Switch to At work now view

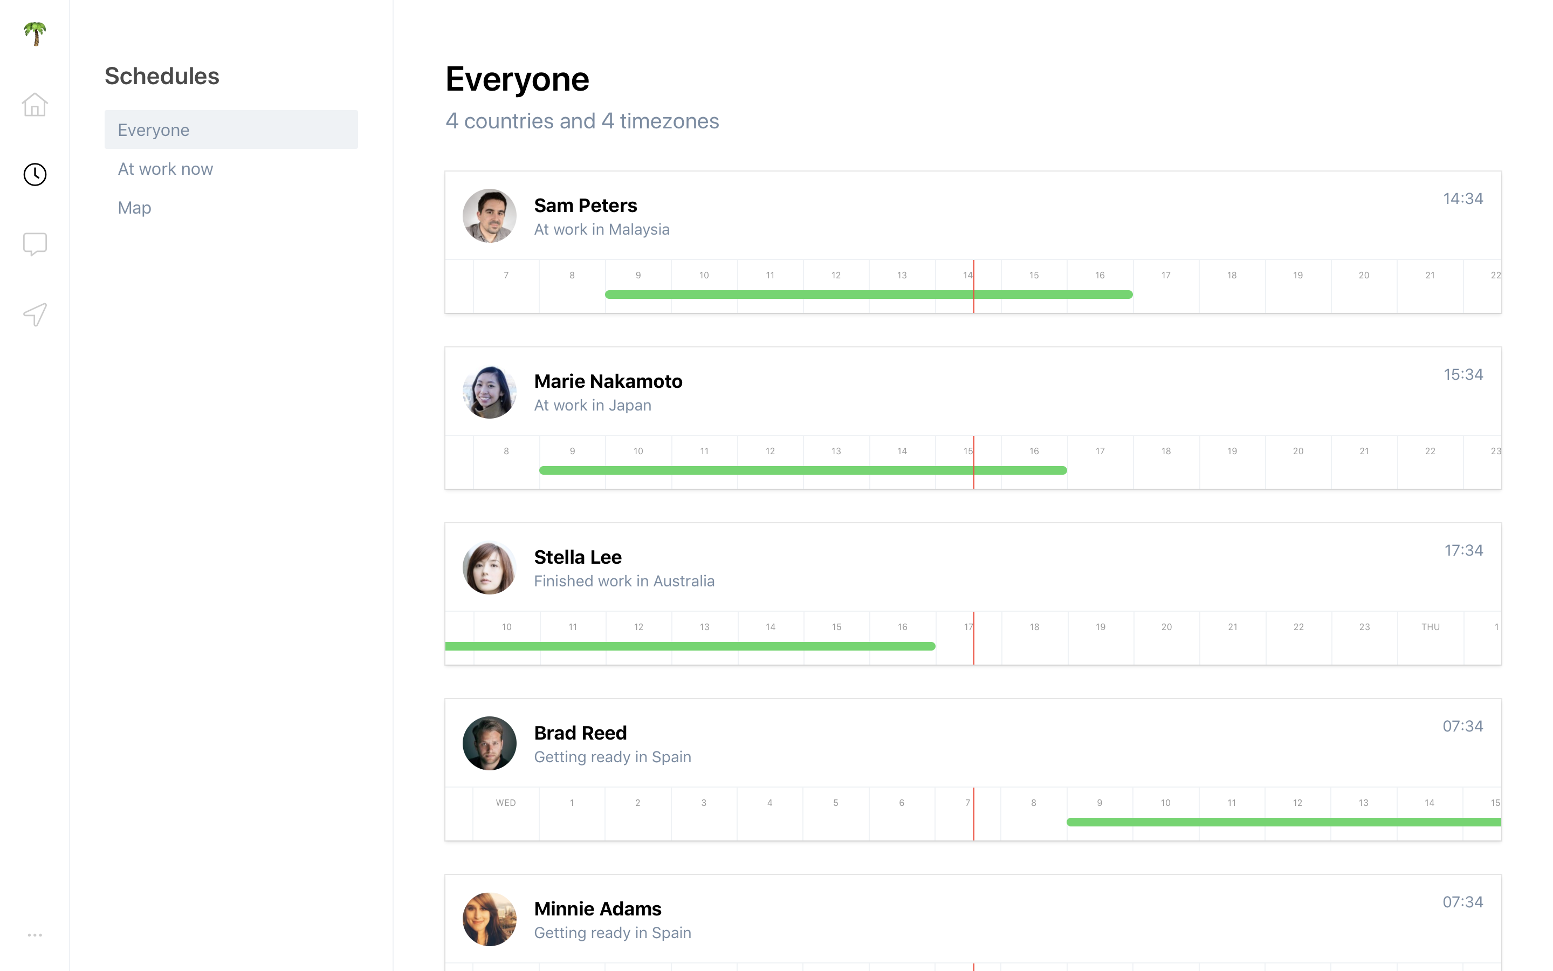[x=166, y=169]
